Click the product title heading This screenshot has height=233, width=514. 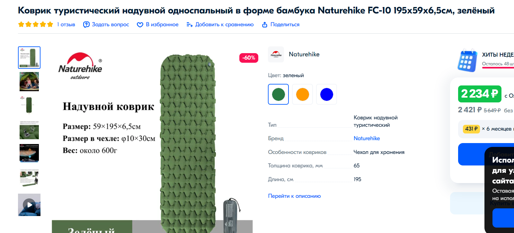pyautogui.click(x=256, y=11)
